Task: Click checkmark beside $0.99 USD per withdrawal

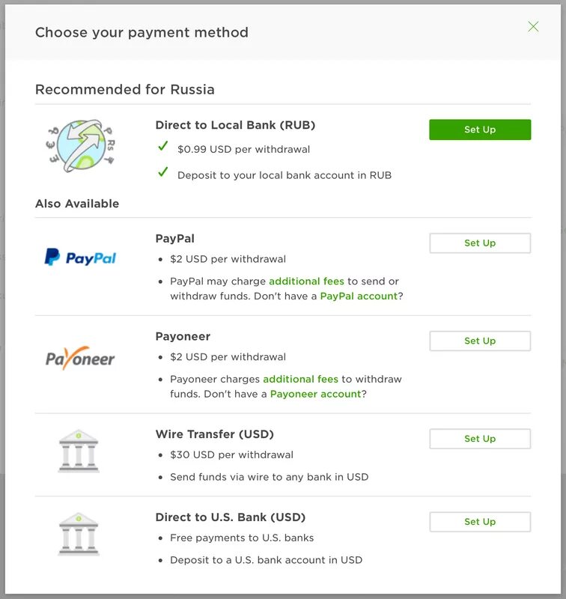Action: [162, 148]
